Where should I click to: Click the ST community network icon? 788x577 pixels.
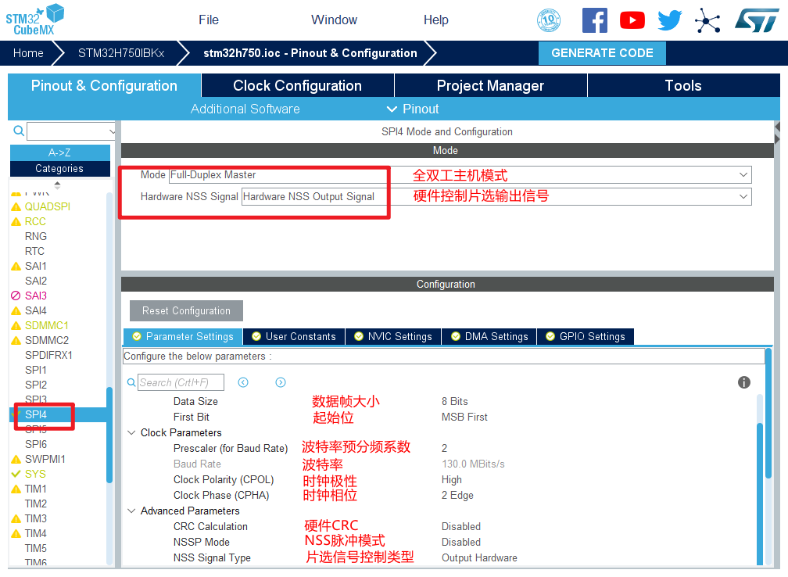pos(707,20)
